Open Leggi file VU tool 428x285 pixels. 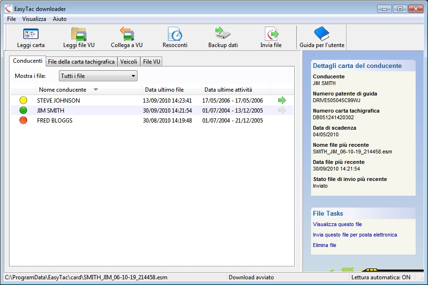pos(79,34)
